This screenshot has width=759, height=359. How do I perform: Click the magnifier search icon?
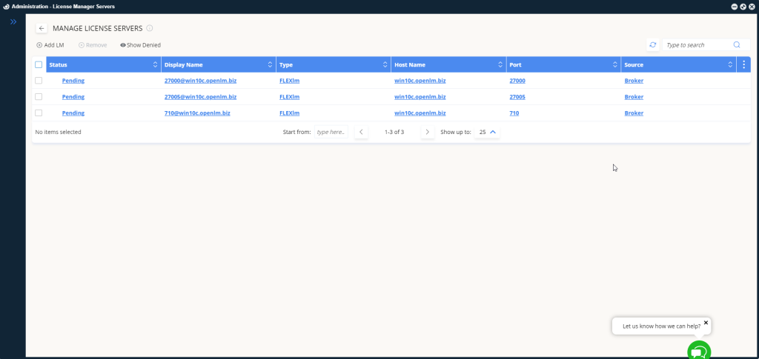click(737, 45)
